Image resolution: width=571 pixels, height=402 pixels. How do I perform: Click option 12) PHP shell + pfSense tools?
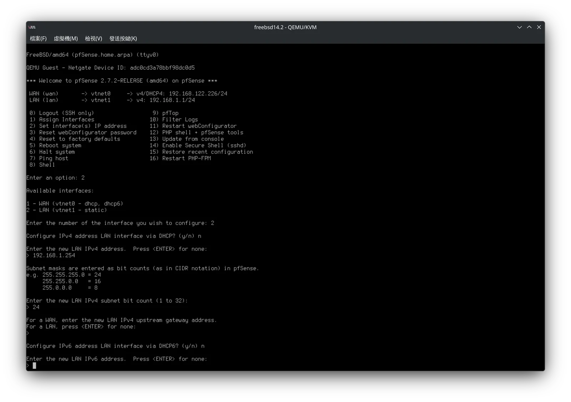(196, 133)
